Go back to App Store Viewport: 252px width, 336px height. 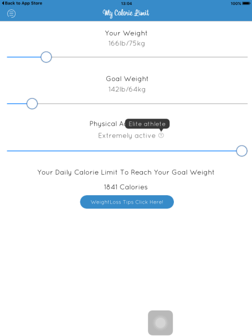22,3
